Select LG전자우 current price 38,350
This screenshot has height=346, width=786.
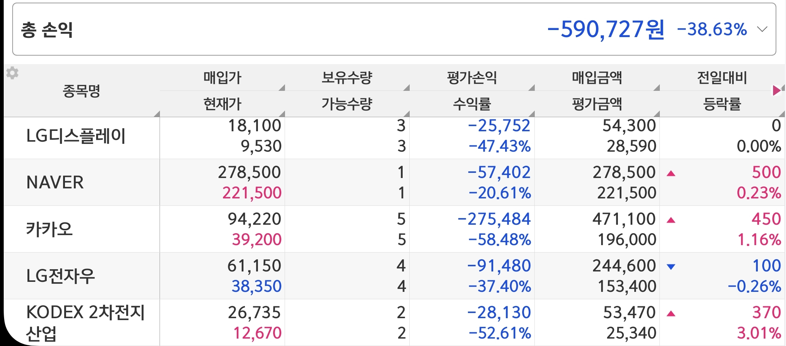tap(257, 286)
